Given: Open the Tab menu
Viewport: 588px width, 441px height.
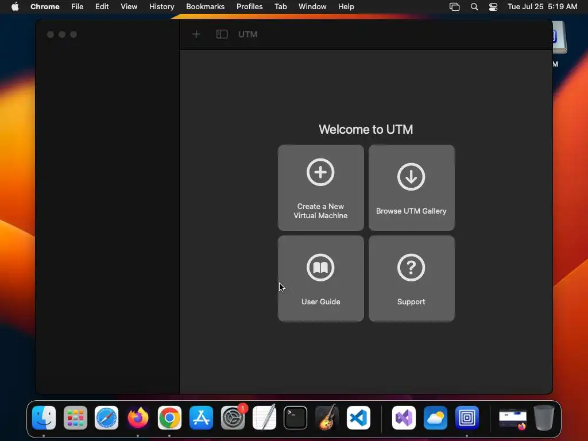Looking at the screenshot, I should 280,7.
